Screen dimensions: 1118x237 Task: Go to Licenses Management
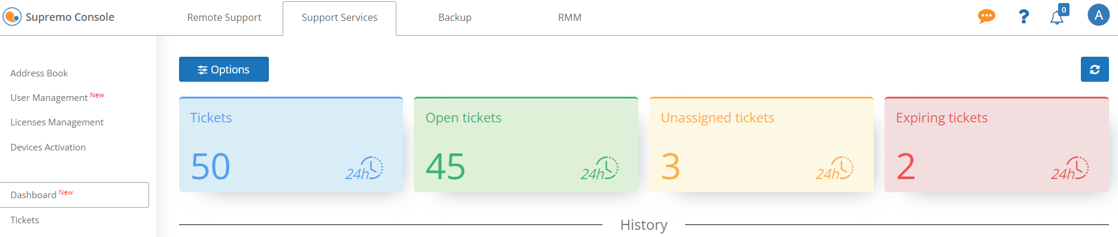pos(57,122)
